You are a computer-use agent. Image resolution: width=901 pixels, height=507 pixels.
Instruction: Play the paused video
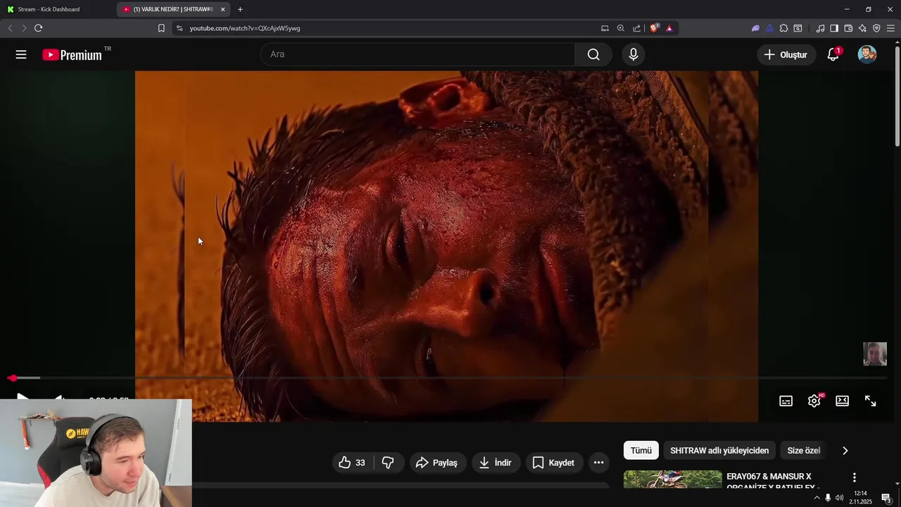21,398
